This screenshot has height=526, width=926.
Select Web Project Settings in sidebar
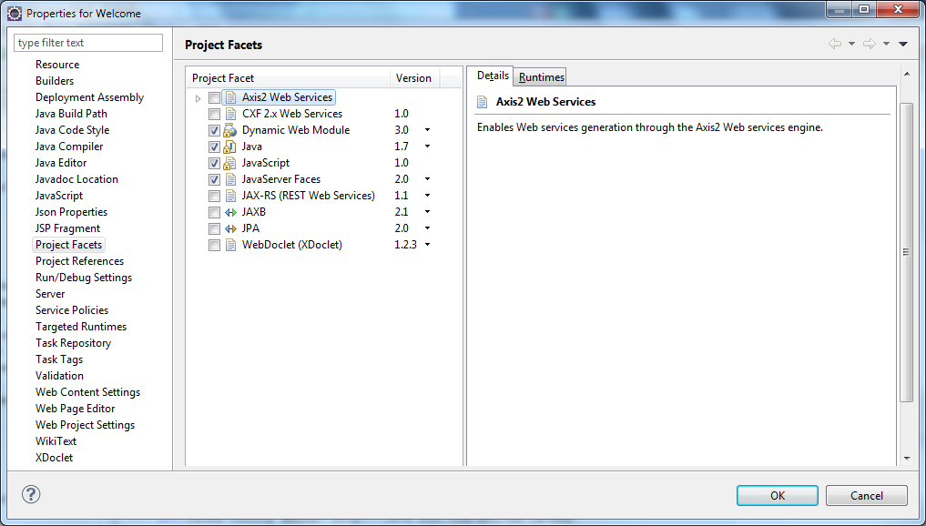pyautogui.click(x=85, y=424)
